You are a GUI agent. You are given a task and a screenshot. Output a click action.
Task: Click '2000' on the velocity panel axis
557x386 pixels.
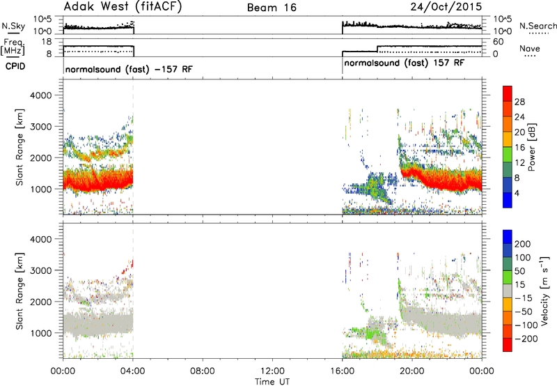click(x=40, y=302)
